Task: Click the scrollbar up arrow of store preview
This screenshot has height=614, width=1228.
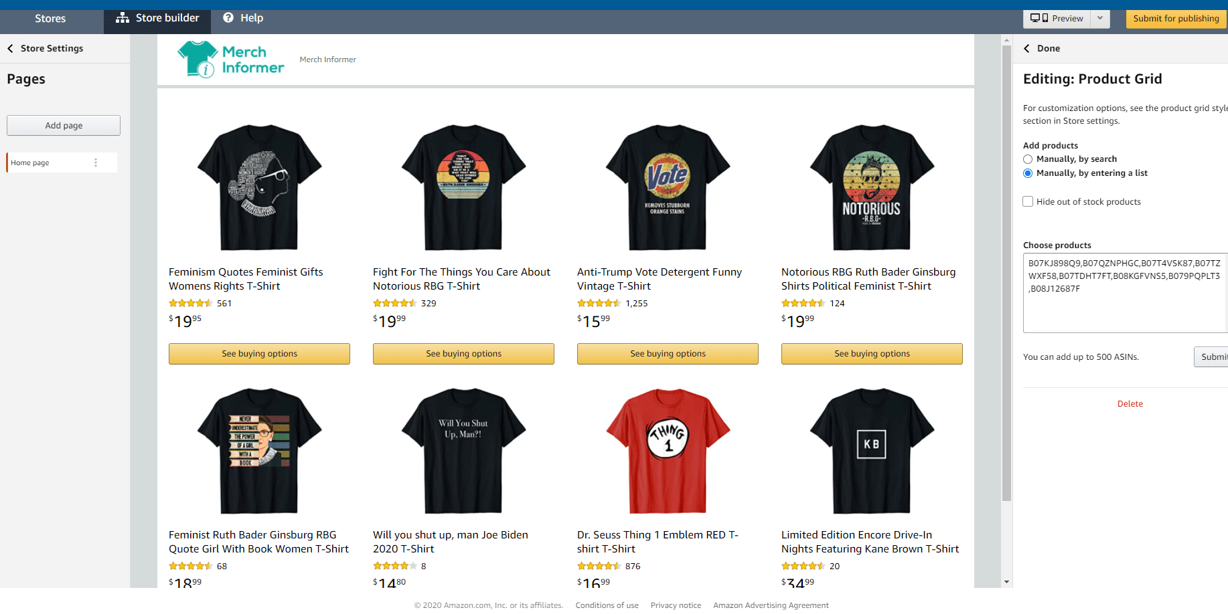Action: (x=1006, y=41)
